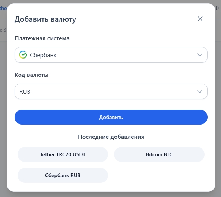
Task: Click the 0 value behind the dialog
Action: pyautogui.click(x=217, y=8)
